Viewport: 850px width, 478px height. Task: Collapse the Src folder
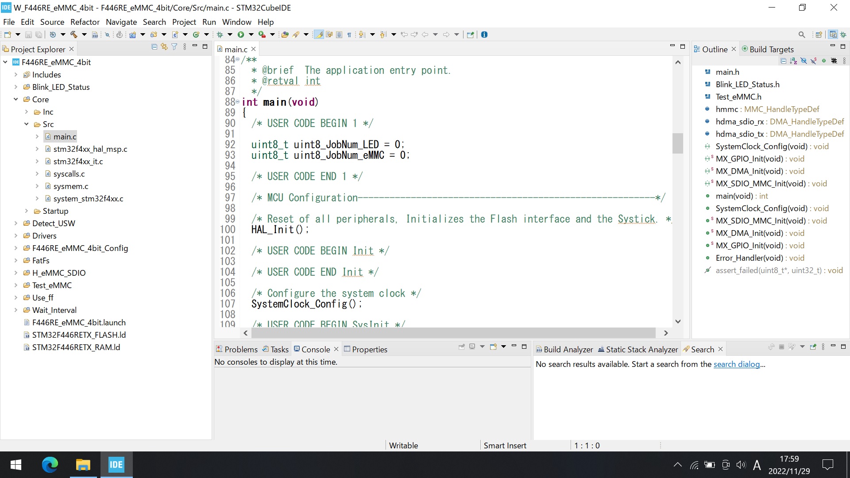coord(27,124)
